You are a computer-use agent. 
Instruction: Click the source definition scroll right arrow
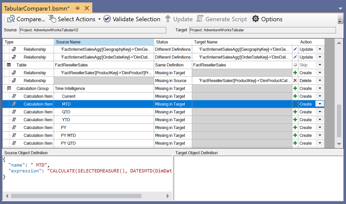click(168, 196)
